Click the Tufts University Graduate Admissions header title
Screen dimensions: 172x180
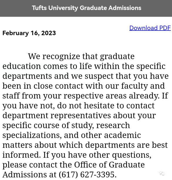87,8
